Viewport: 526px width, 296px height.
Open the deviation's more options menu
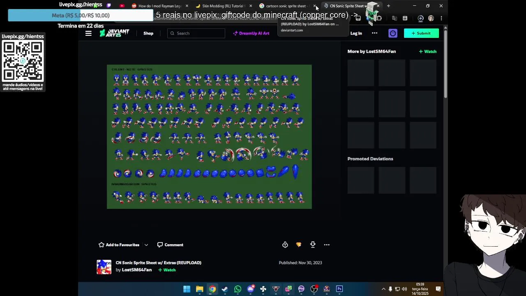(327, 245)
